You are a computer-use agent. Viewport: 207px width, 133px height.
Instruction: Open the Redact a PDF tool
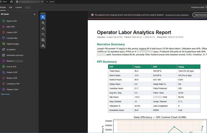(x=10, y=78)
